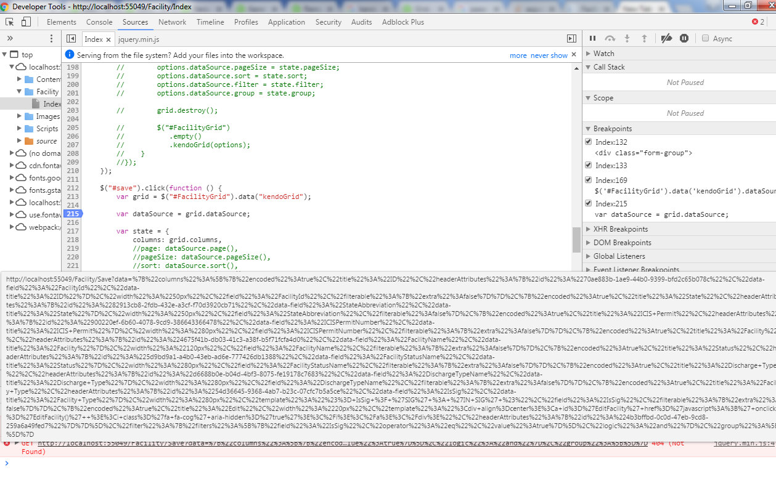Viewport: 776px width, 491px height.
Task: Uncheck the Index:215 breakpoint checkbox
Action: point(588,203)
